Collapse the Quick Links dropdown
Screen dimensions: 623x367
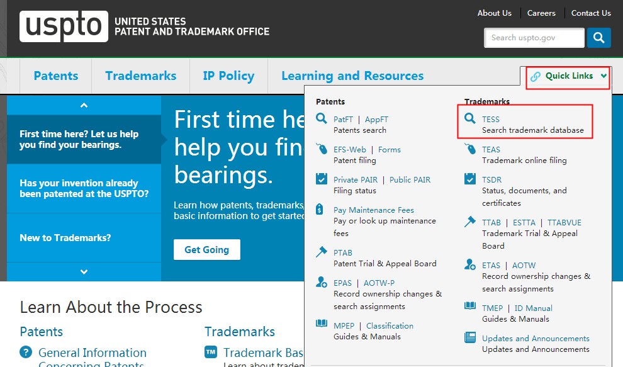pyautogui.click(x=569, y=76)
